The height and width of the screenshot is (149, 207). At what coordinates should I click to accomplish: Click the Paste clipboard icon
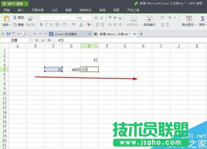coord(7,19)
